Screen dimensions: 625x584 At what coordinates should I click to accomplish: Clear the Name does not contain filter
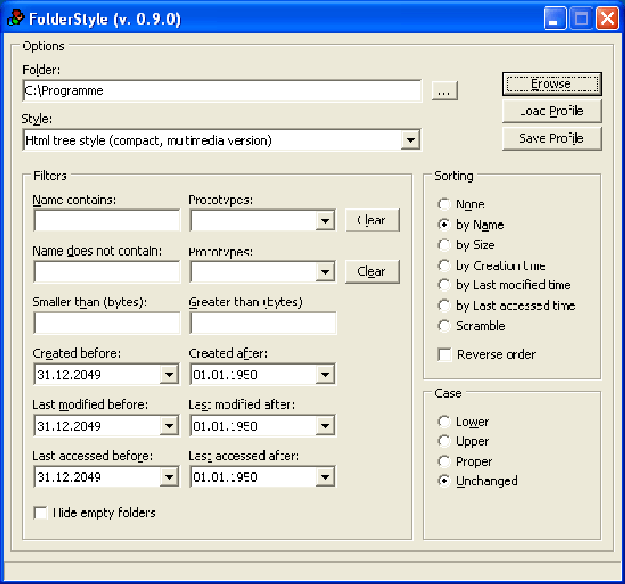click(372, 271)
